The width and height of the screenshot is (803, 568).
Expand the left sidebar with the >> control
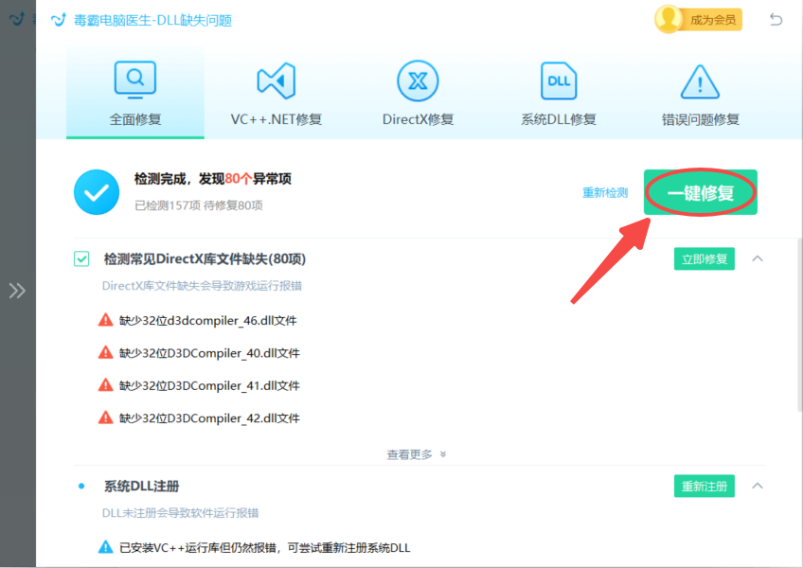pyautogui.click(x=16, y=291)
